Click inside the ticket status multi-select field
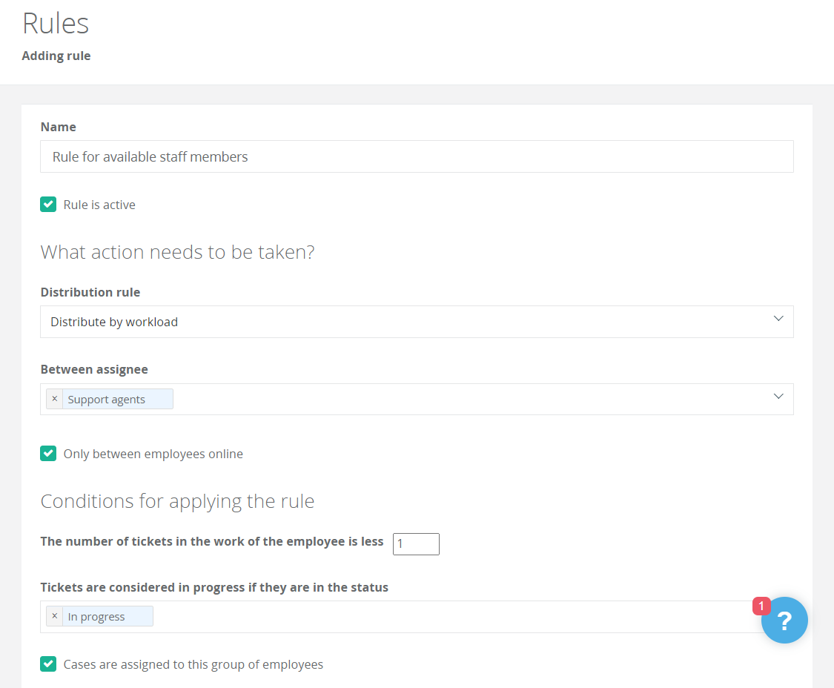This screenshot has width=834, height=688. click(x=417, y=617)
